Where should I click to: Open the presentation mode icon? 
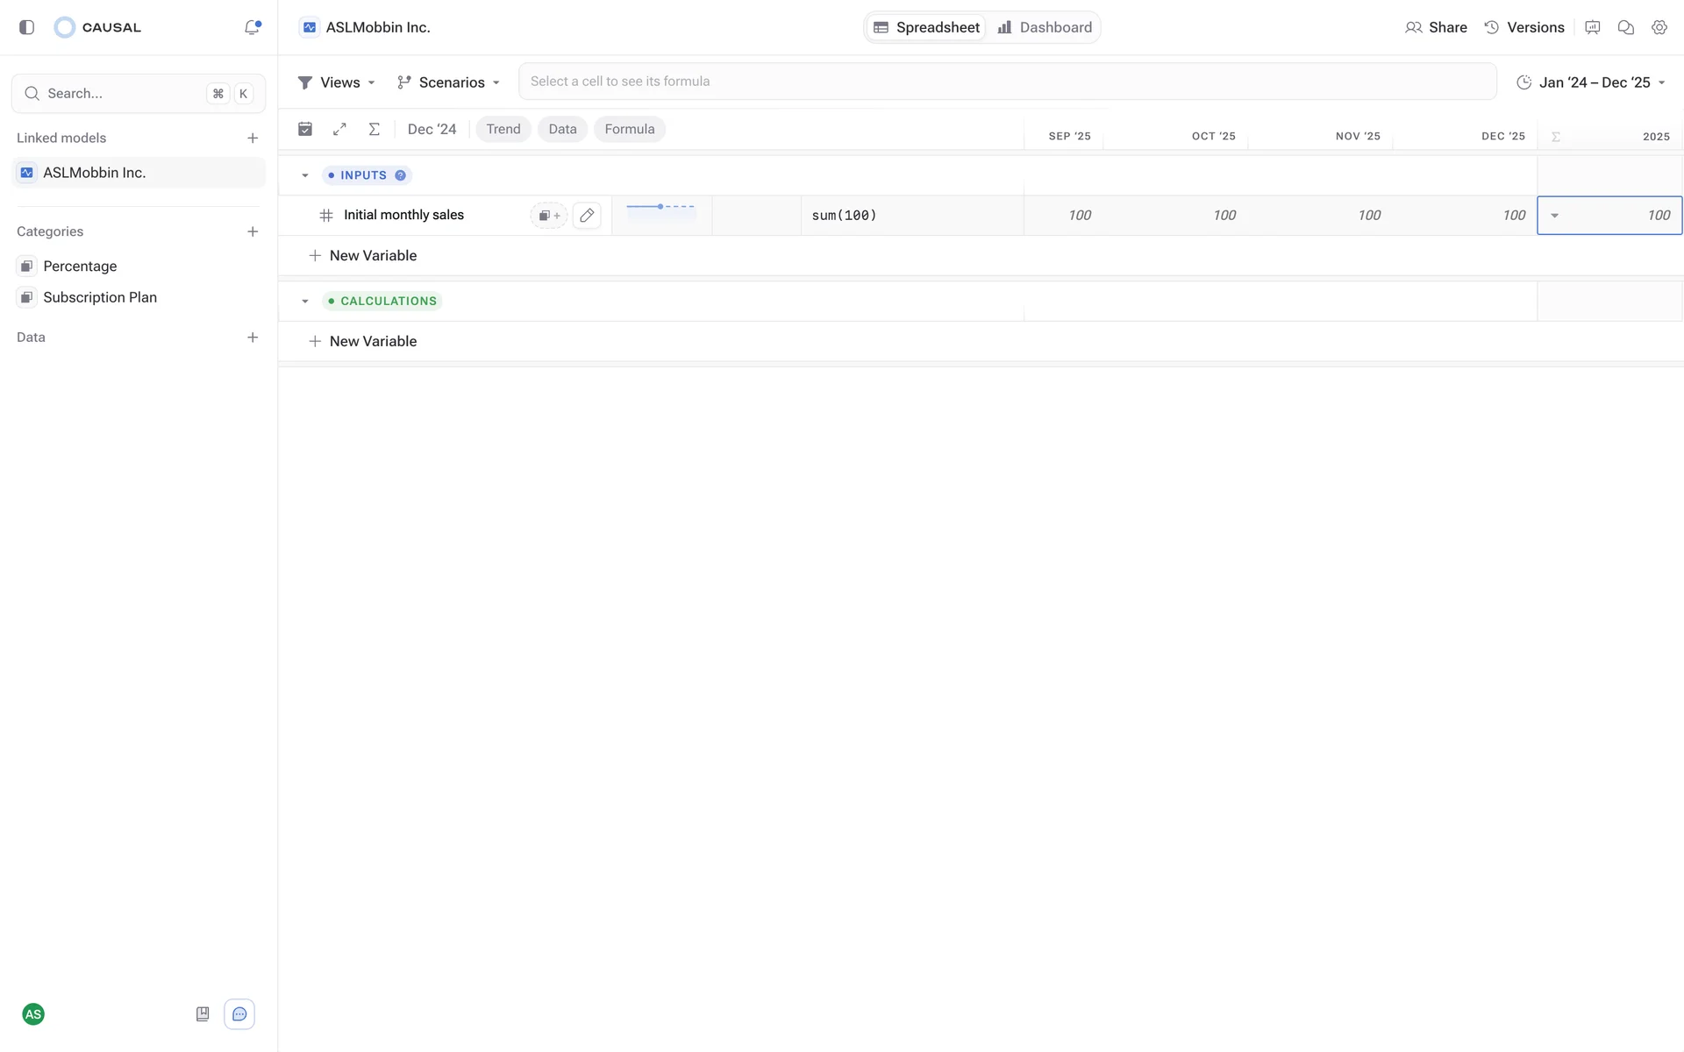point(1592,27)
